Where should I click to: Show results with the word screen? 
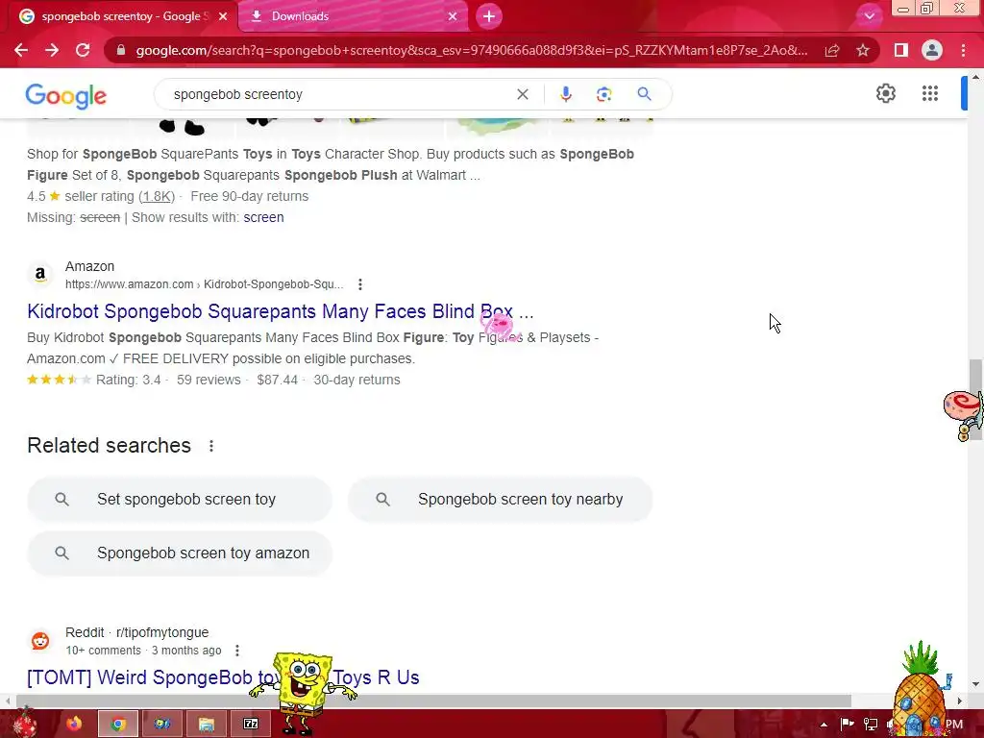click(263, 217)
